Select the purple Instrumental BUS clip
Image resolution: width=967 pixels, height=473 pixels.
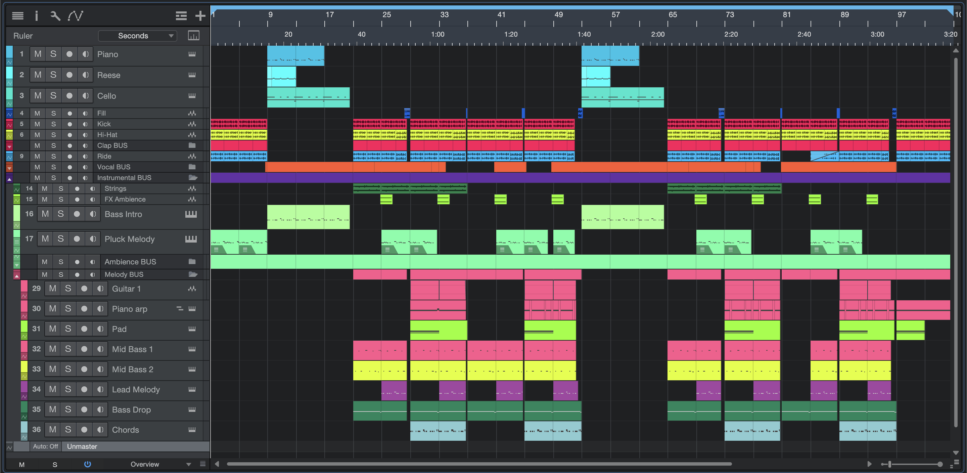(580, 178)
